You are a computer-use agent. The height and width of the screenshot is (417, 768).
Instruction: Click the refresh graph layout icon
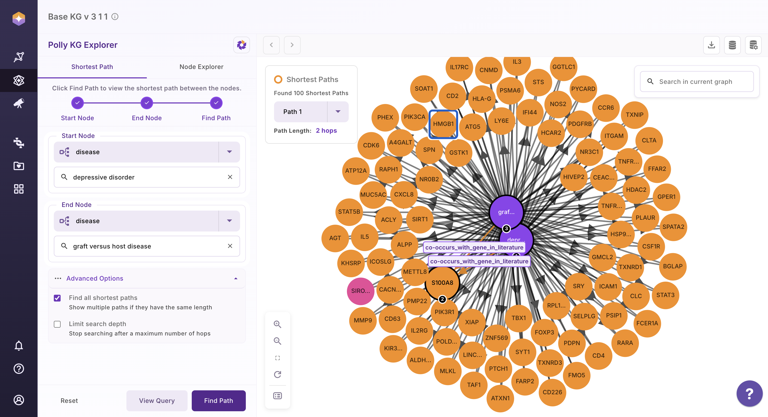(277, 374)
